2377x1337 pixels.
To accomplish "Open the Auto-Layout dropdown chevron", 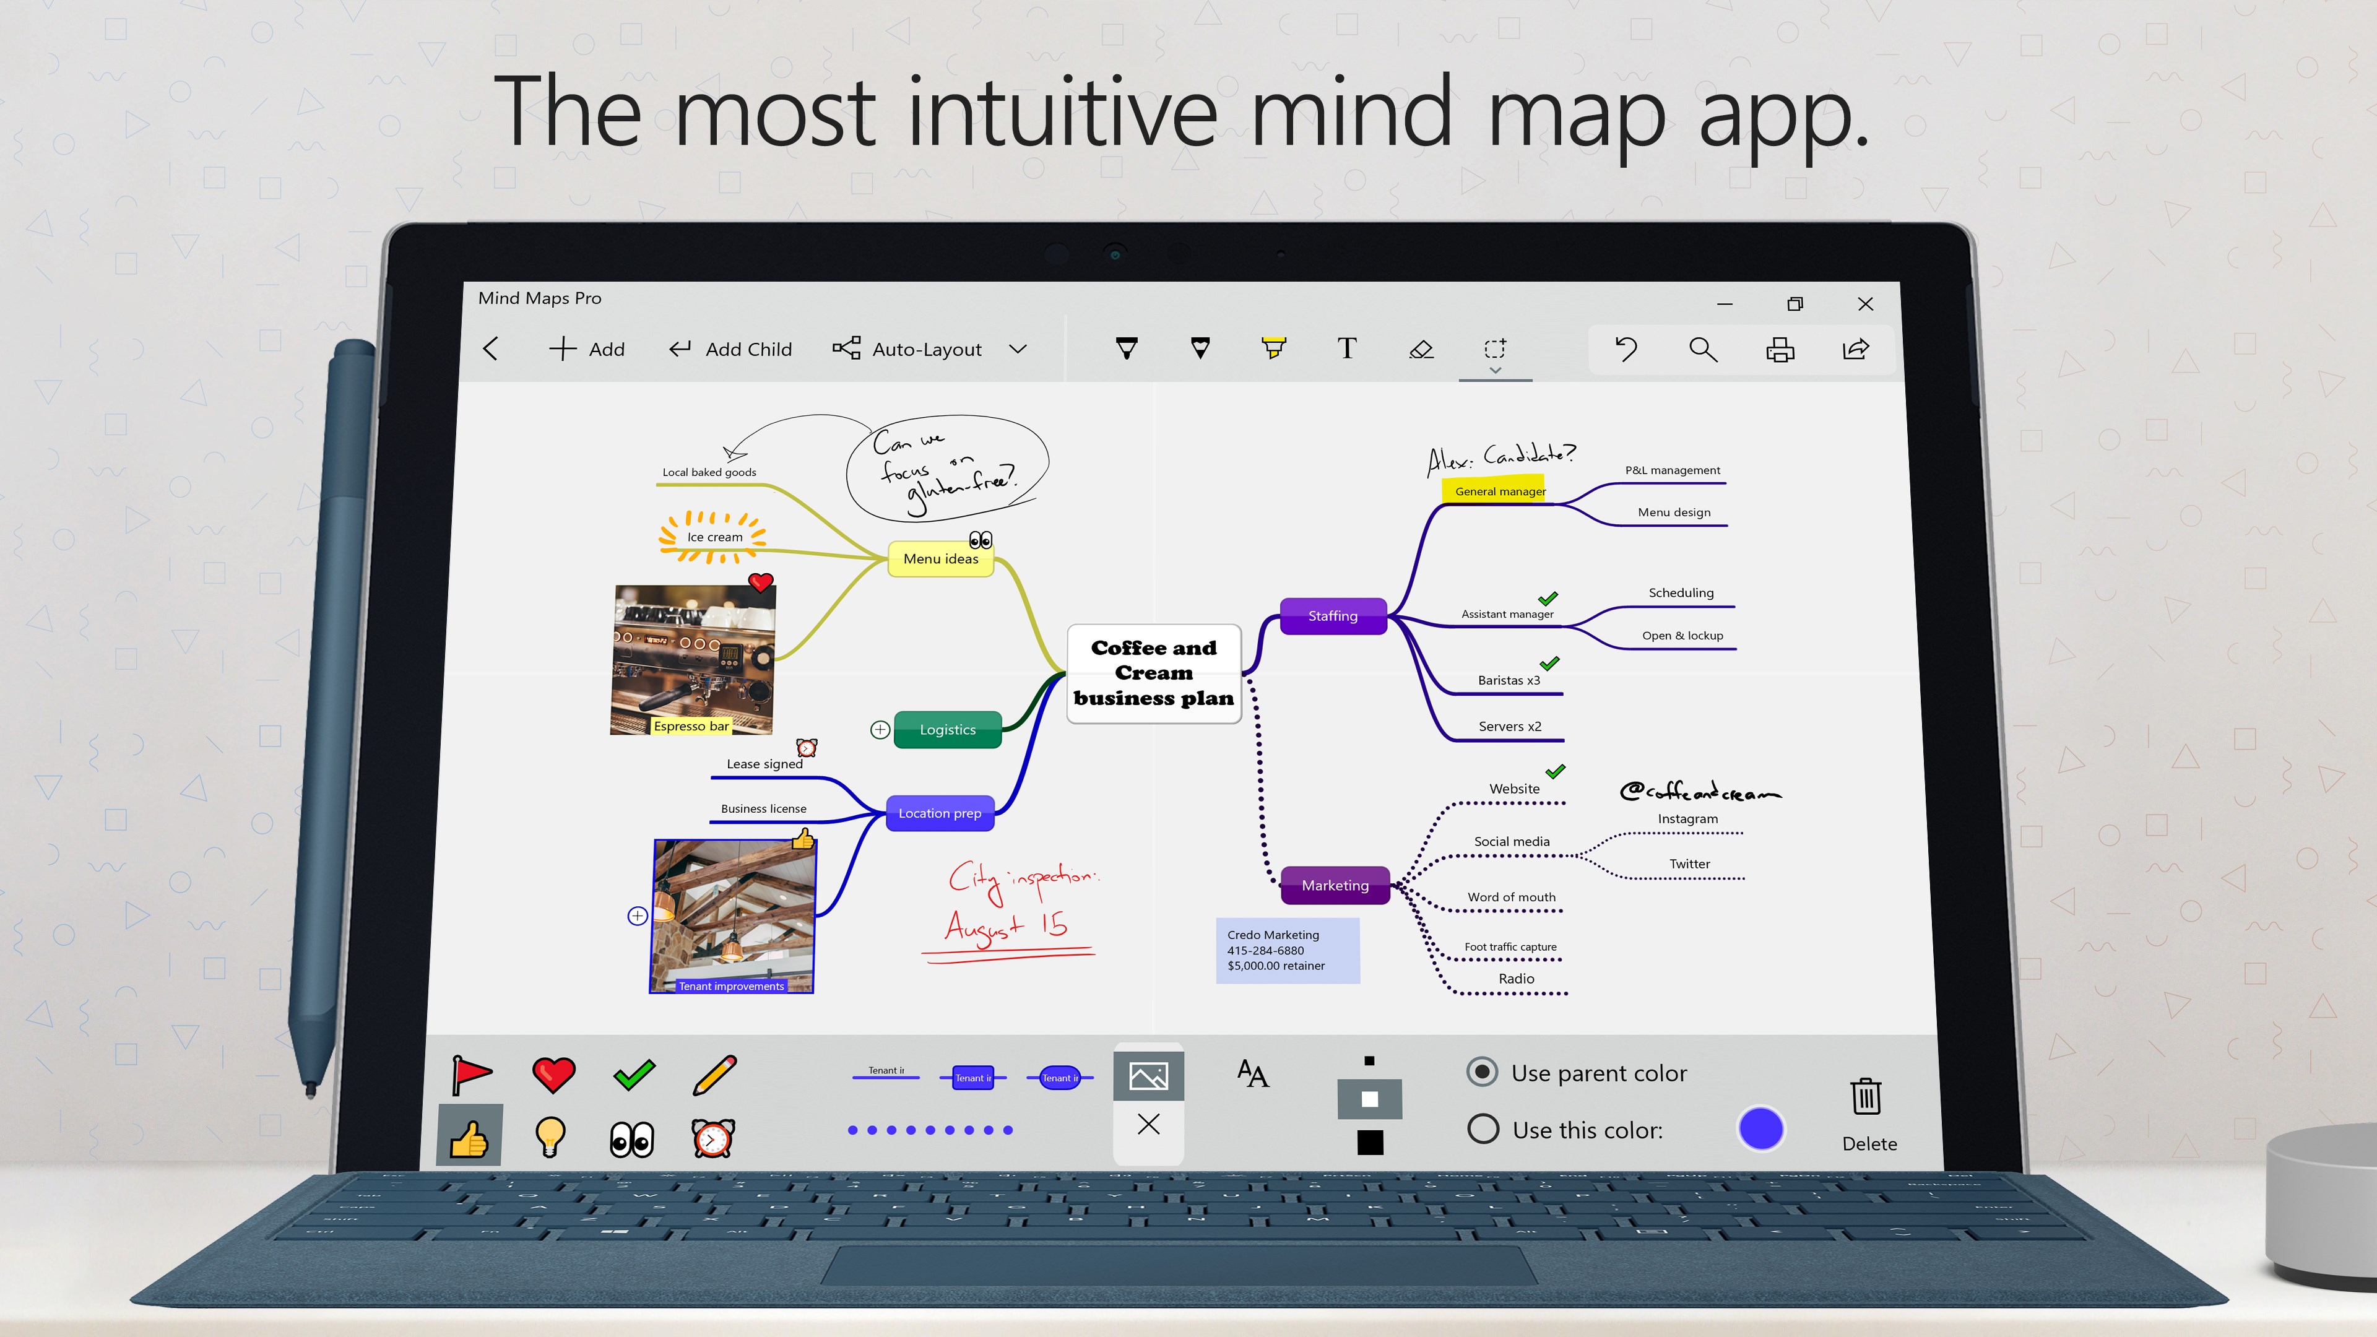I will (1018, 350).
